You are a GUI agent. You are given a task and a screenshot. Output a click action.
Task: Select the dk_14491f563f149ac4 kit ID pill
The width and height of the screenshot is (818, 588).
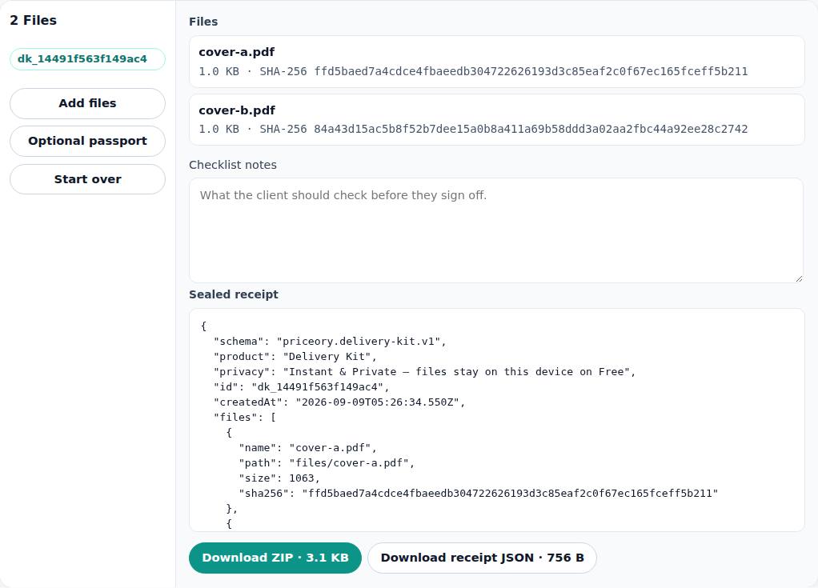88,59
